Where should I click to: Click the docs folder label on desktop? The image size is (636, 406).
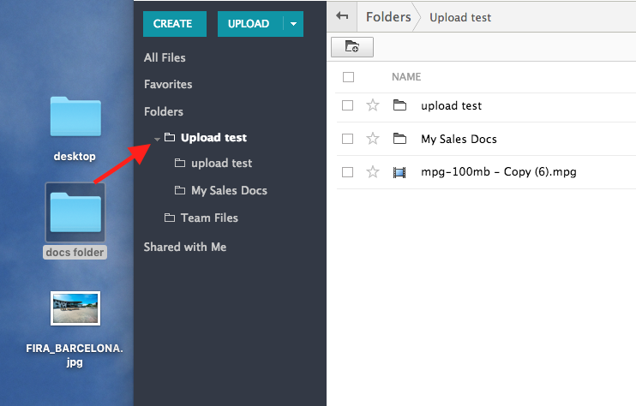[x=75, y=252]
